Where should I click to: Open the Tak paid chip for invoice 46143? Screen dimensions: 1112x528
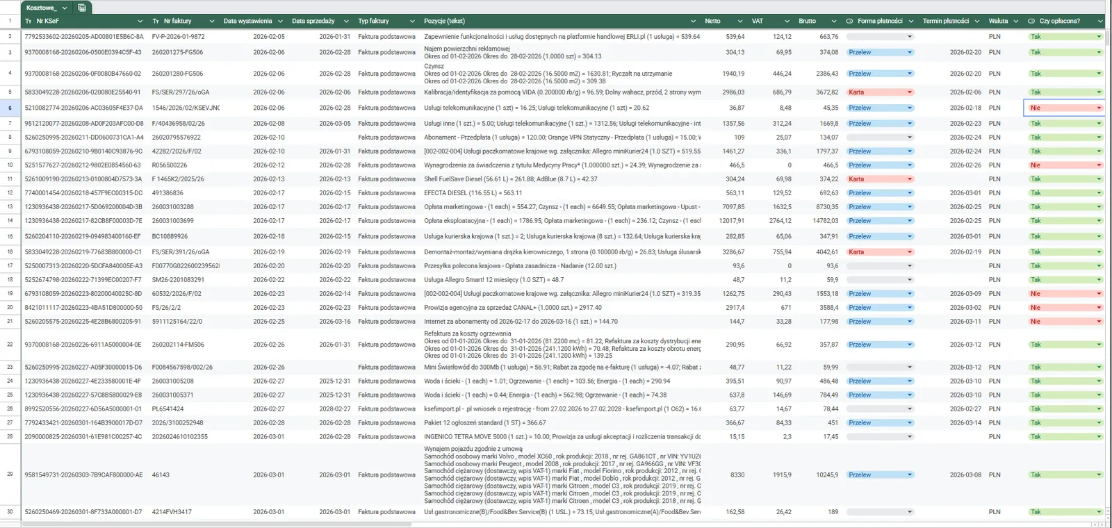pos(1065,475)
